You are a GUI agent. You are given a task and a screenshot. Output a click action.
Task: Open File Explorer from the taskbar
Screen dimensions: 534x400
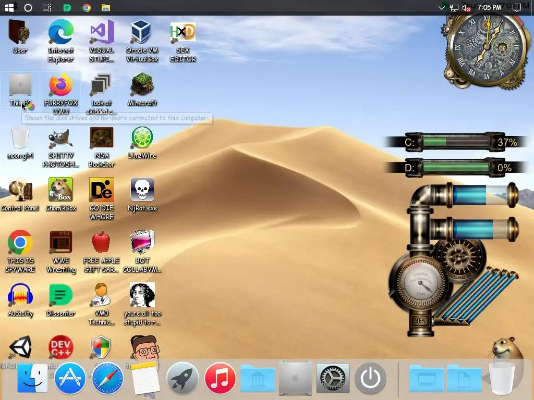pos(106,7)
